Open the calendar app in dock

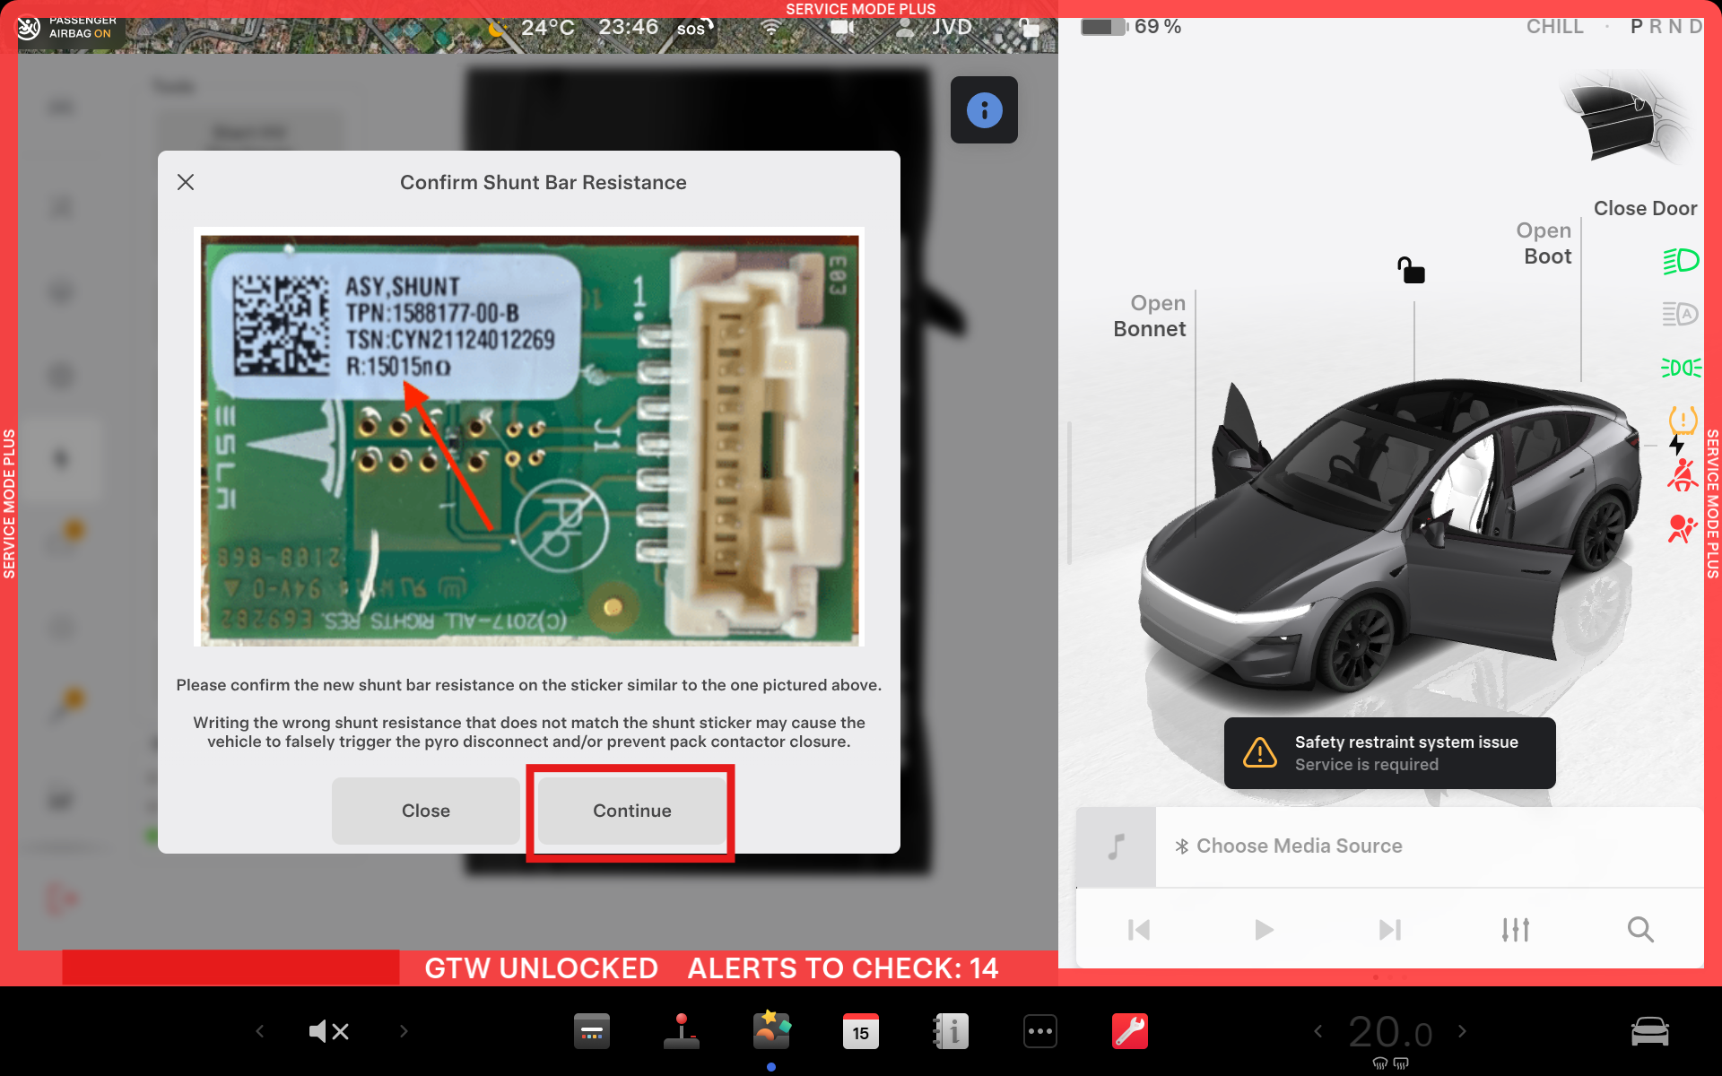tap(860, 1031)
